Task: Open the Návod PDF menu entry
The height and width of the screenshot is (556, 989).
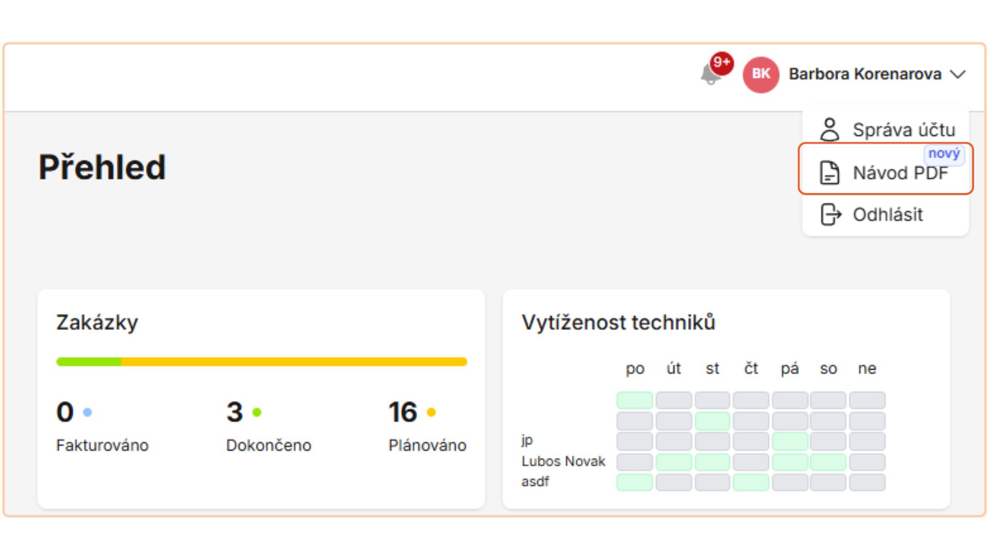Action: (900, 173)
